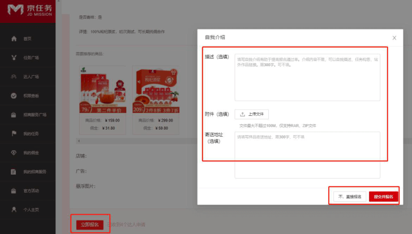Open the ¥159.00 product thumbnail
The height and width of the screenshot is (234, 412).
pos(103,89)
